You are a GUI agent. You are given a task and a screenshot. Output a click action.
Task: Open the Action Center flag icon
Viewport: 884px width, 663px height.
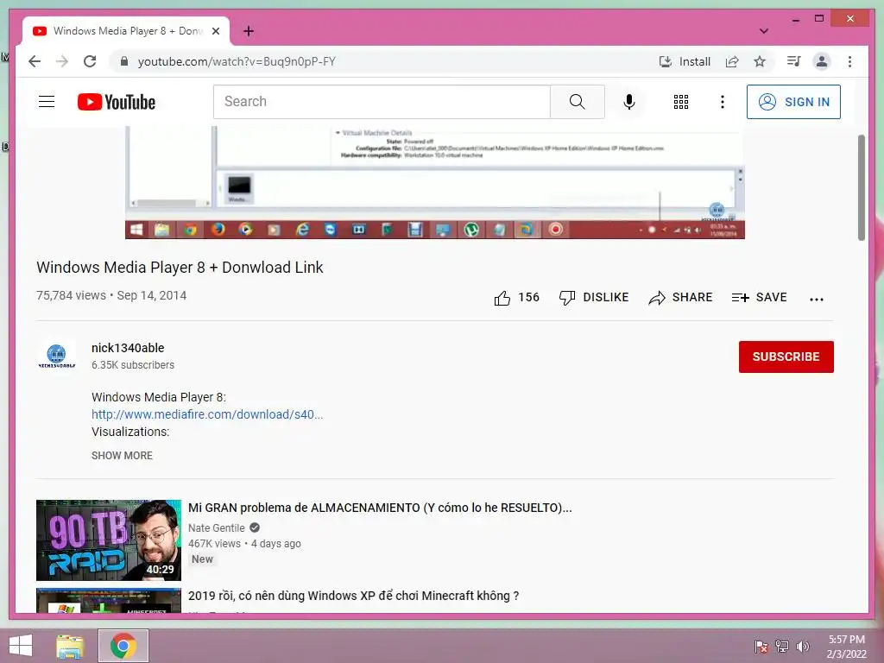pos(761,646)
